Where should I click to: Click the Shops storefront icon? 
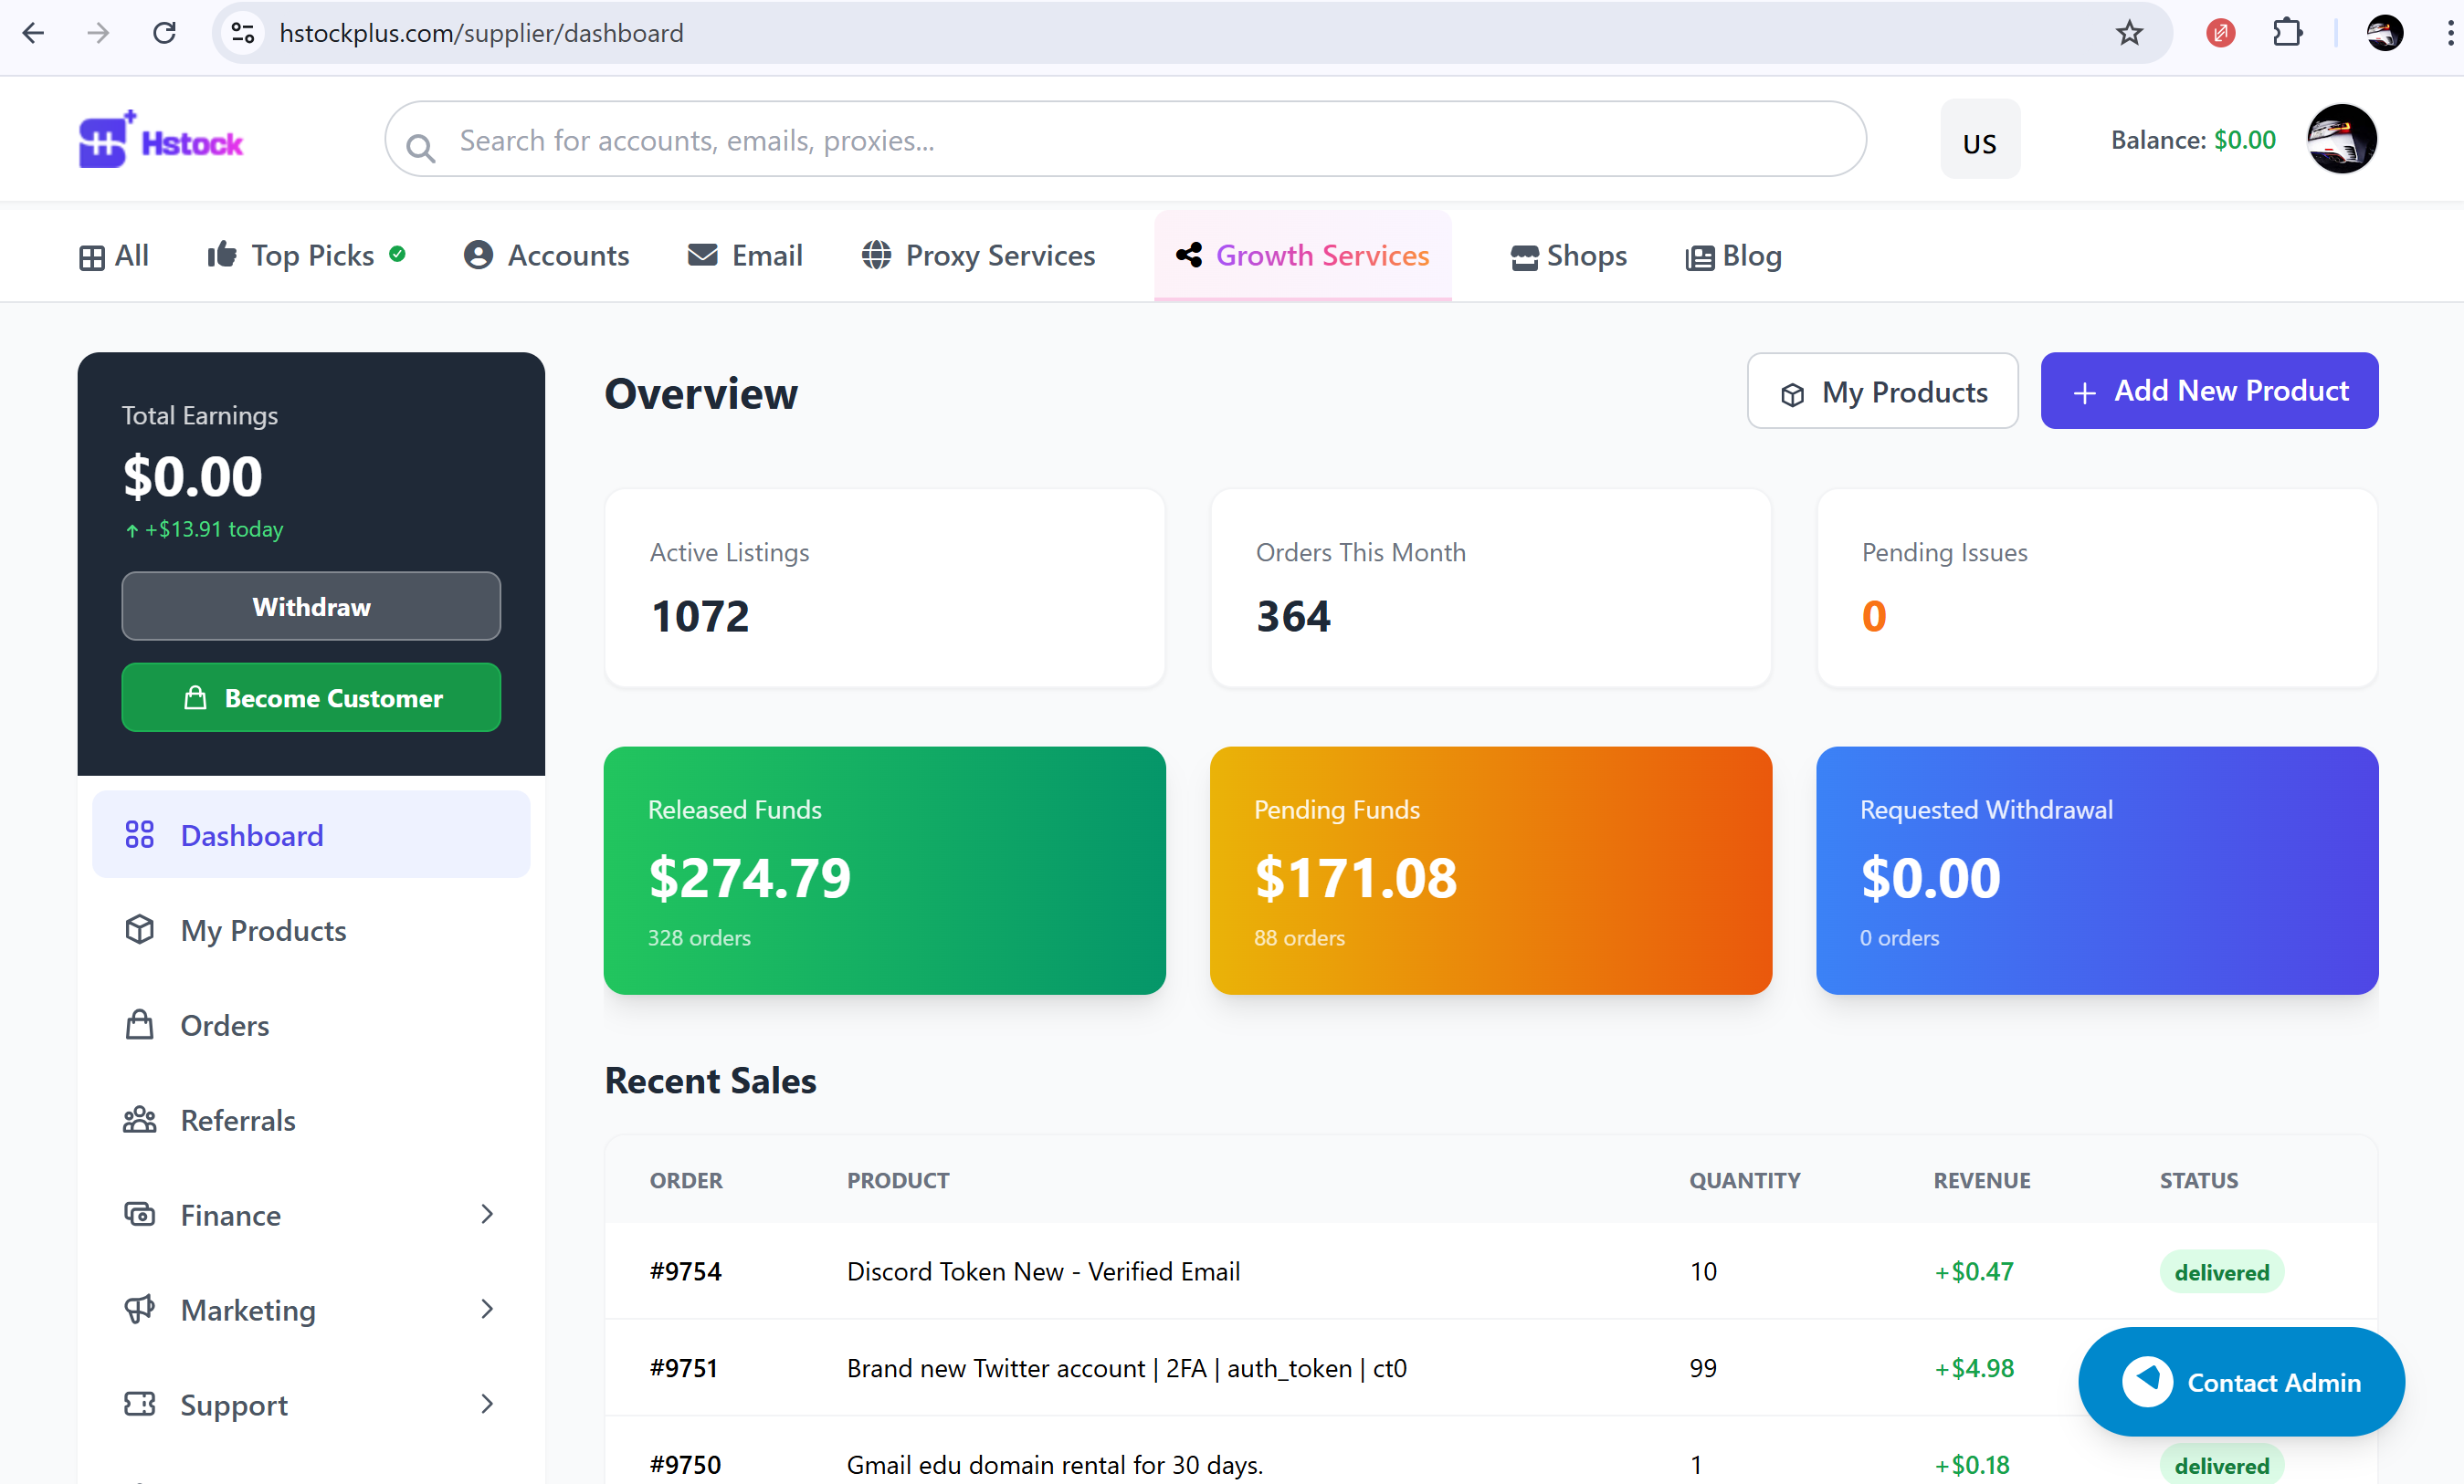[x=1523, y=256]
